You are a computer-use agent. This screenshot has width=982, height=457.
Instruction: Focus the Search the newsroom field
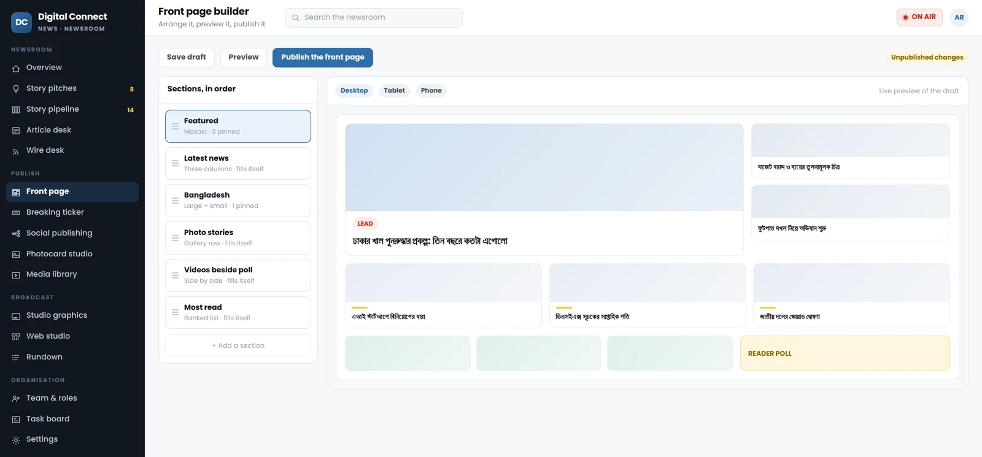(374, 18)
